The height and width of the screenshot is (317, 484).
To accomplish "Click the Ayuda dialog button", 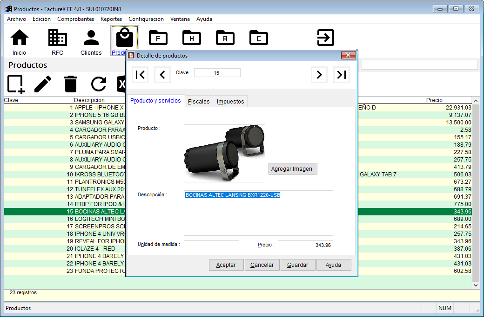I will (x=333, y=265).
